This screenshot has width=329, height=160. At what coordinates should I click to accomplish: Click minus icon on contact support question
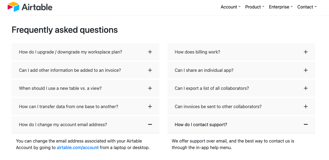(x=306, y=125)
